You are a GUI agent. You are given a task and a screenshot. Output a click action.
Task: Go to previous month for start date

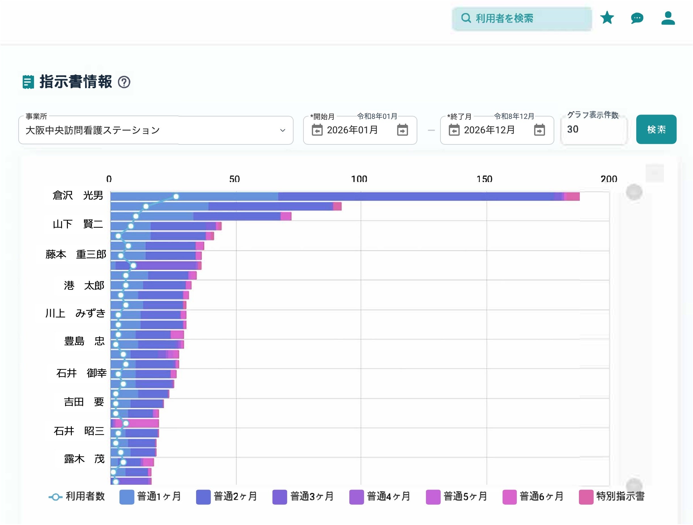(317, 130)
